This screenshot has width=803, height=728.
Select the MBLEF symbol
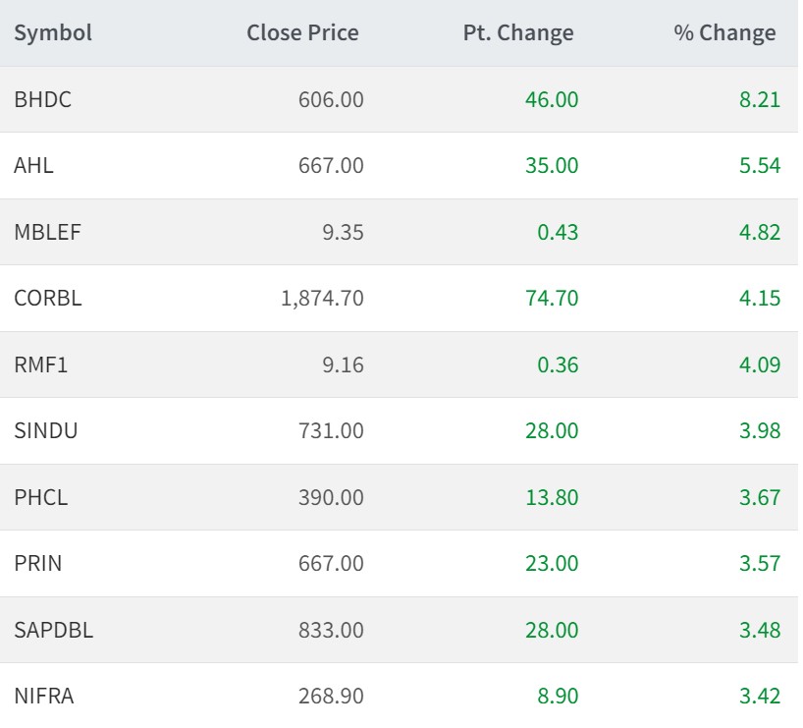pyautogui.click(x=47, y=232)
